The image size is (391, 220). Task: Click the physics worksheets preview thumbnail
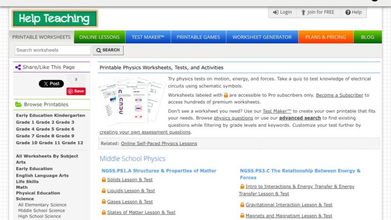(132, 100)
